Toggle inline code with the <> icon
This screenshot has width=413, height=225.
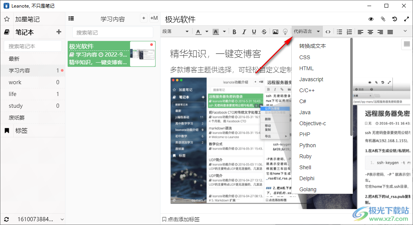click(328, 32)
